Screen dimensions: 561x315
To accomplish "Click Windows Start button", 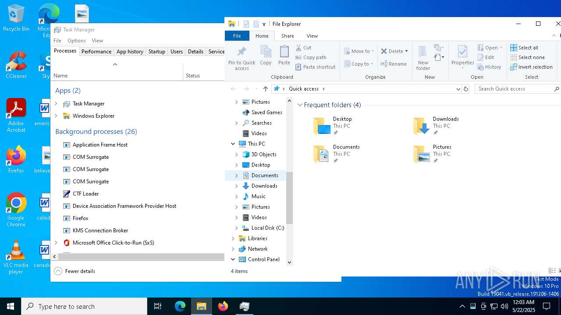I will 11,306.
